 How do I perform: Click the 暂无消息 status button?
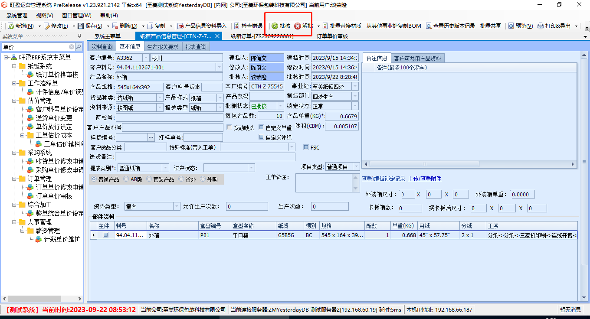click(570, 309)
